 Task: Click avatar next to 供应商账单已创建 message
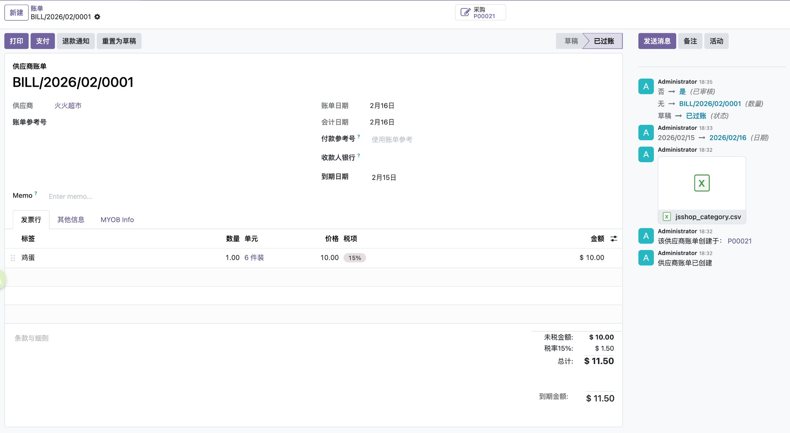(x=646, y=258)
